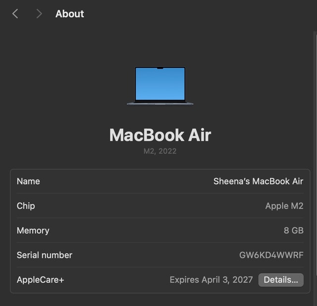Image resolution: width=317 pixels, height=306 pixels.
Task: Click the Expires April 3, 2027 text
Action: coord(211,280)
